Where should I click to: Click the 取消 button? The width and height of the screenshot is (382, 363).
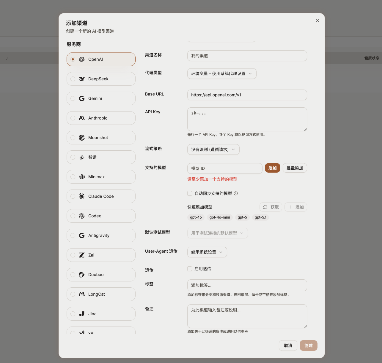288,346
